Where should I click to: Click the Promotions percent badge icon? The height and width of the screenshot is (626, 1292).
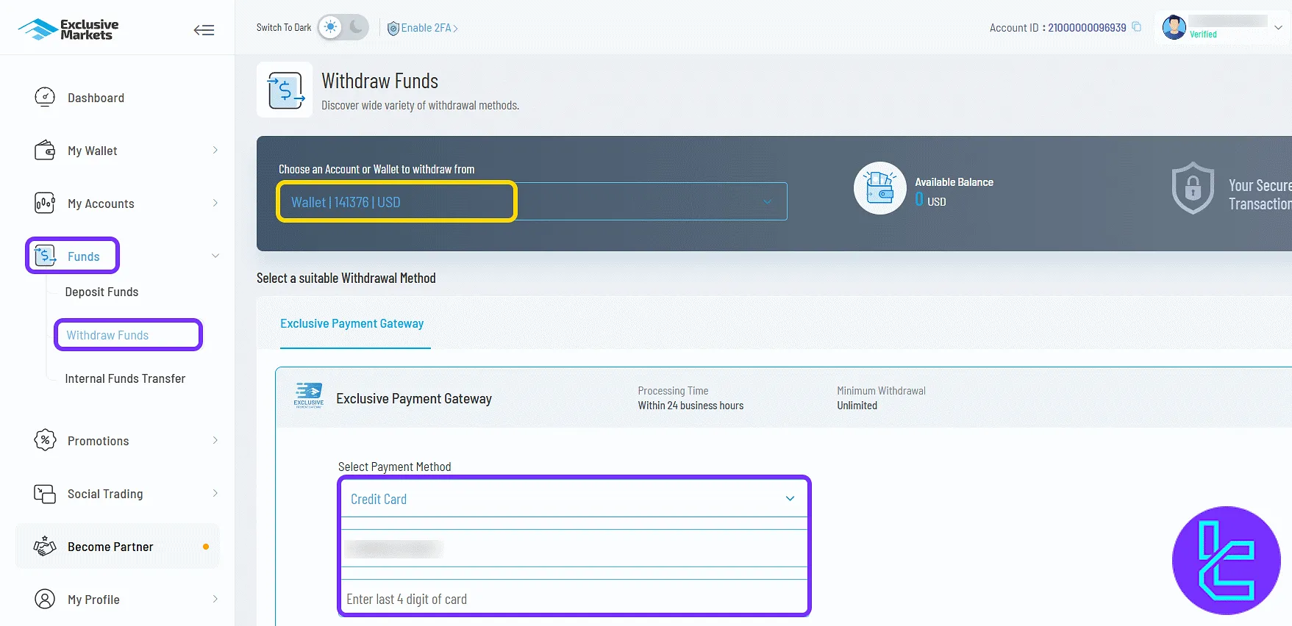[45, 440]
